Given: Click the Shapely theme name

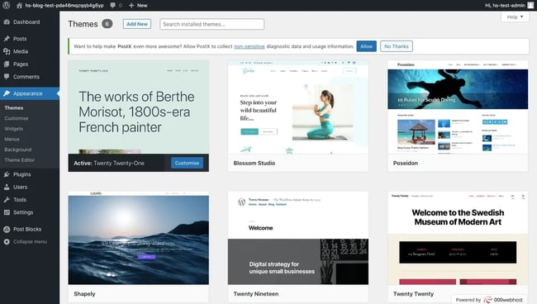Looking at the screenshot, I should click(84, 294).
